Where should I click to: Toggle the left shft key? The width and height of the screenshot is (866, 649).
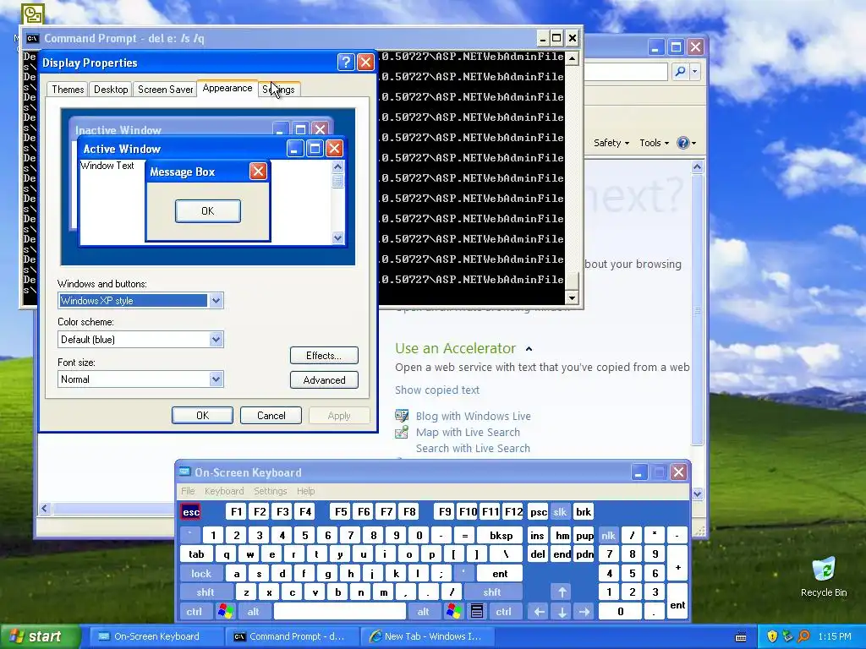tap(205, 592)
